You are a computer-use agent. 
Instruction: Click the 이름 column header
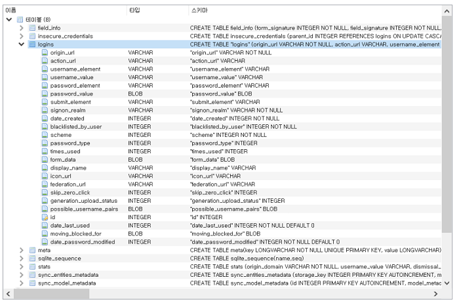(x=11, y=10)
